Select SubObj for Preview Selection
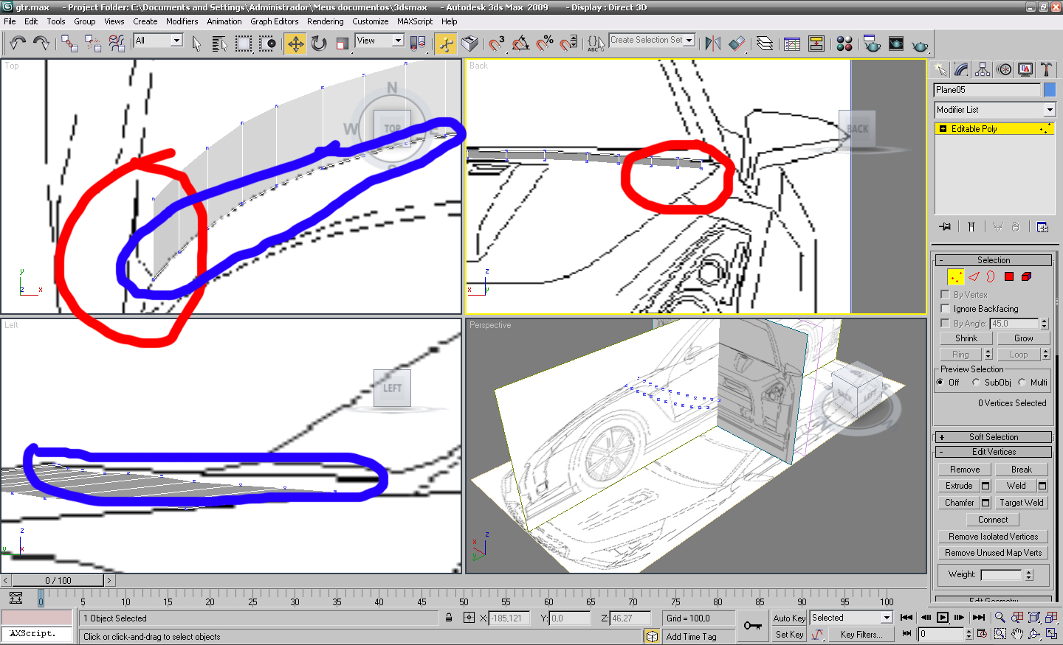This screenshot has height=645, width=1063. pos(976,383)
